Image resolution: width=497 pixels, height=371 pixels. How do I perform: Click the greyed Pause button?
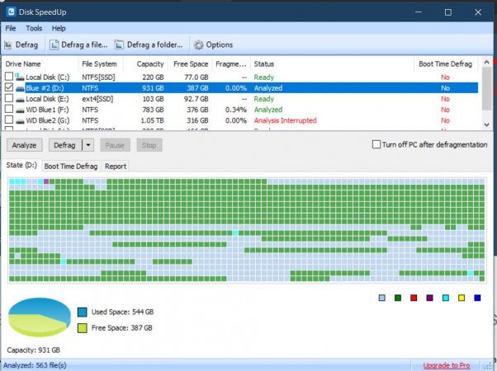click(x=115, y=145)
